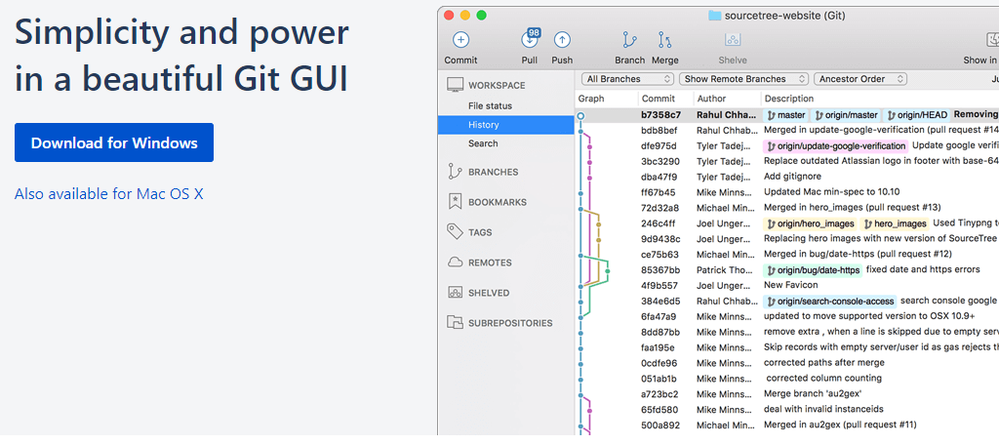
Task: Click the Tags icon in sidebar
Action: coord(455,232)
